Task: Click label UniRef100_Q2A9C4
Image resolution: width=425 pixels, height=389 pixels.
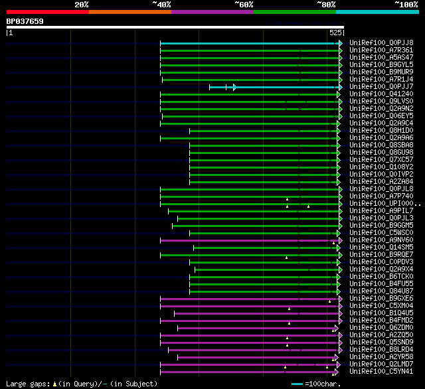Action: coord(381,123)
